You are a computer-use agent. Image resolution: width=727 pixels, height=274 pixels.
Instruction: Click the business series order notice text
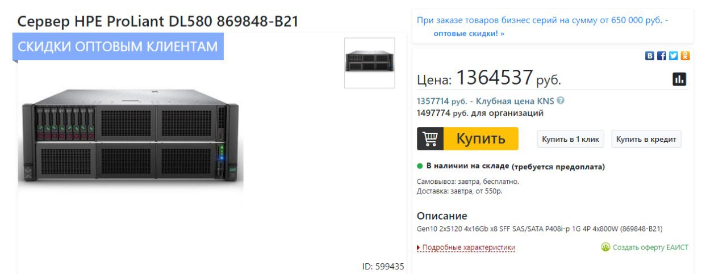pos(542,20)
